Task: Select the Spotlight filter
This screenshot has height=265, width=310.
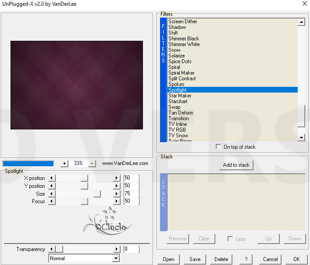Action: [232, 90]
